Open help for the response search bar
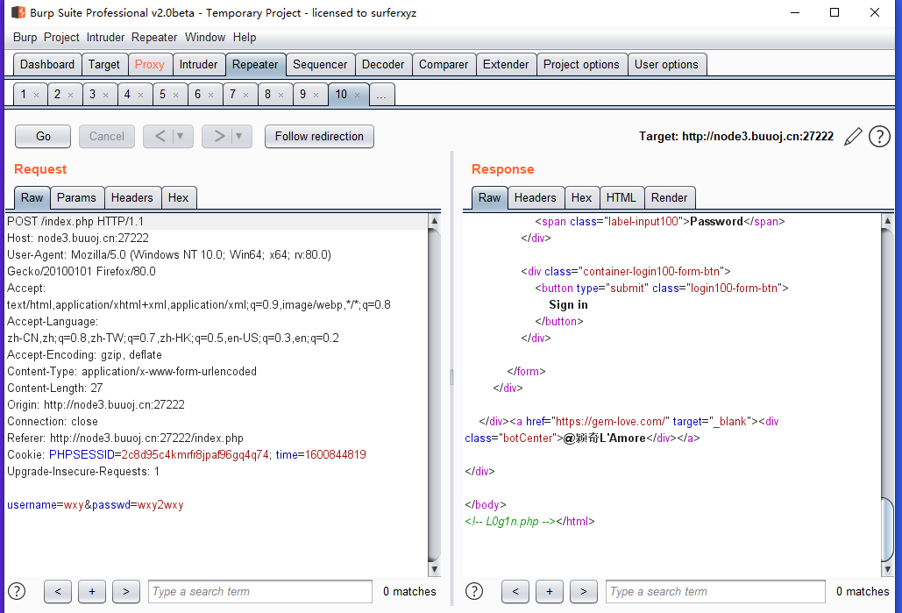The image size is (902, 613). tap(474, 591)
